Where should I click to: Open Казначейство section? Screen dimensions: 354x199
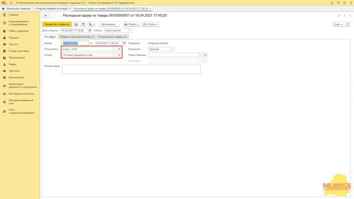click(x=17, y=77)
